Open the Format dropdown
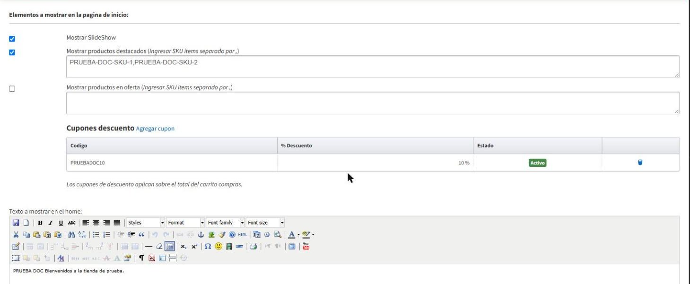This screenshot has width=690, height=284. [x=186, y=223]
